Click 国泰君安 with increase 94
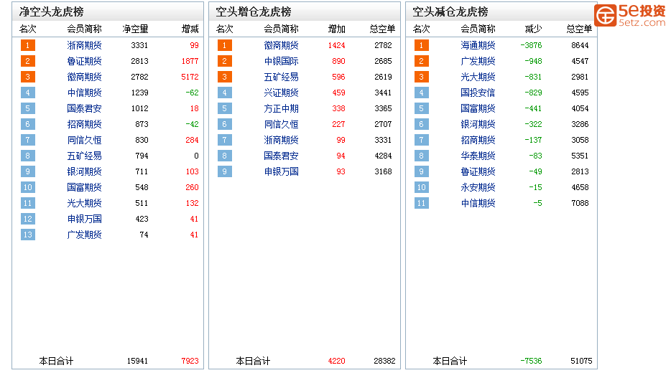The width and height of the screenshot is (671, 378). pos(281,156)
